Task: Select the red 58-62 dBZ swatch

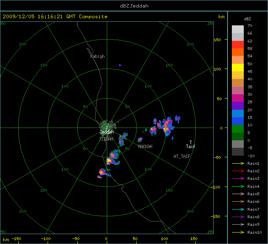Action: pyautogui.click(x=238, y=44)
